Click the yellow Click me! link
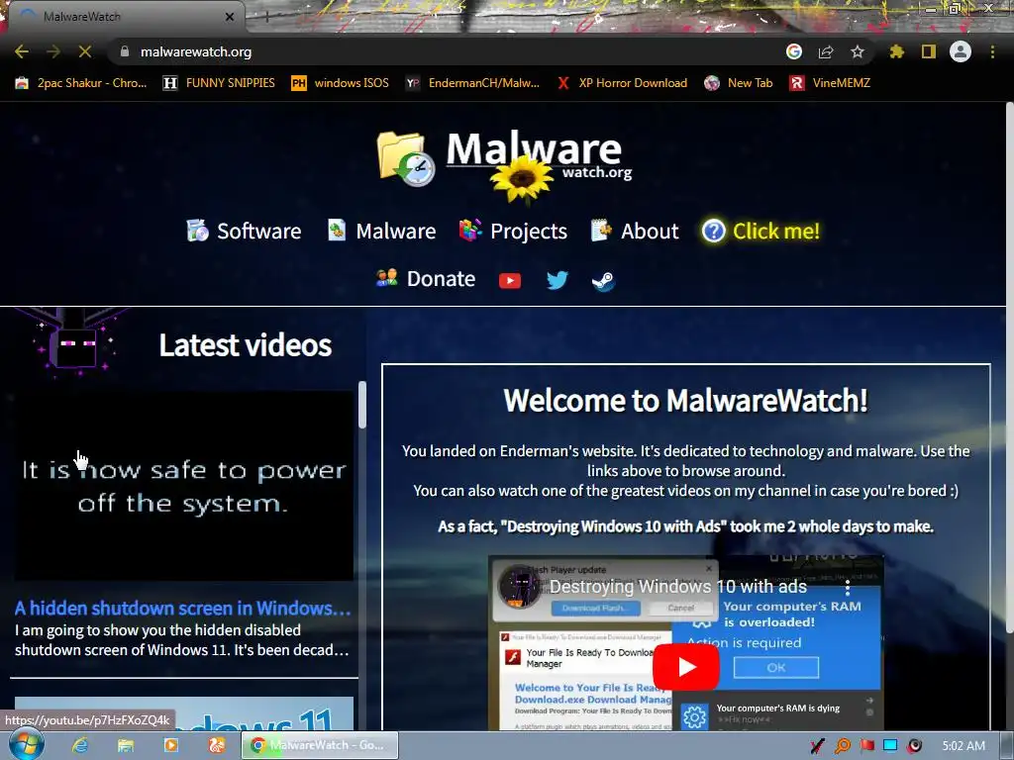This screenshot has height=760, width=1014. pyautogui.click(x=761, y=231)
